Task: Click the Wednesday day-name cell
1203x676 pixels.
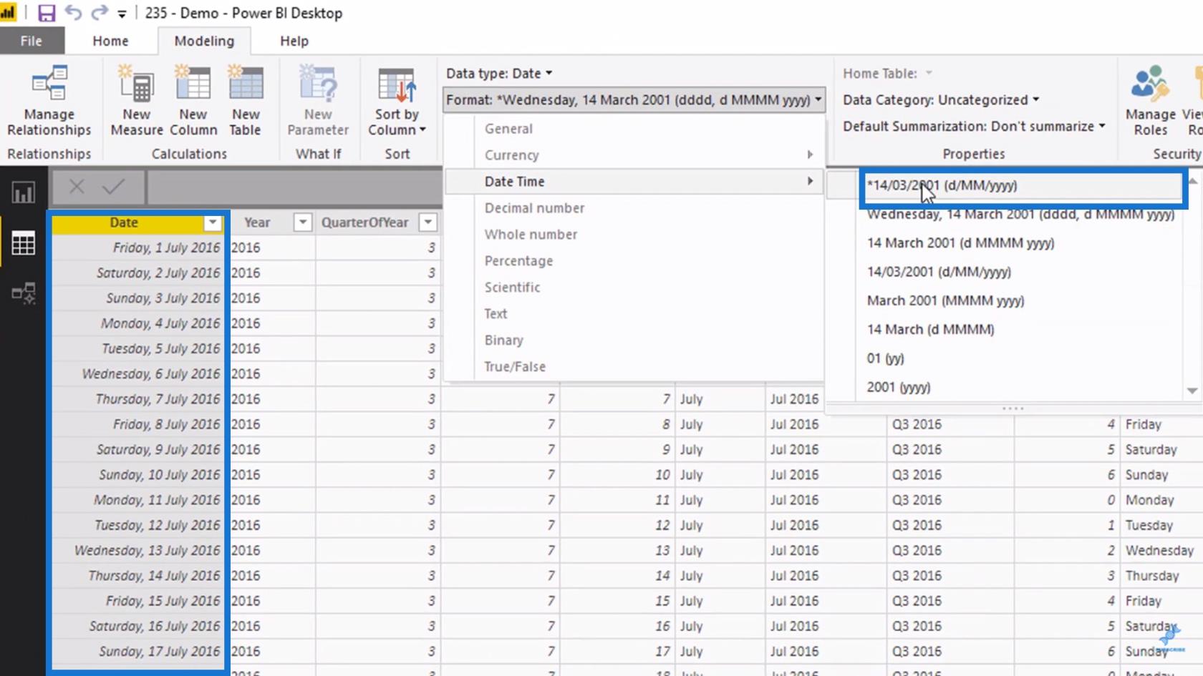Action: (1159, 550)
